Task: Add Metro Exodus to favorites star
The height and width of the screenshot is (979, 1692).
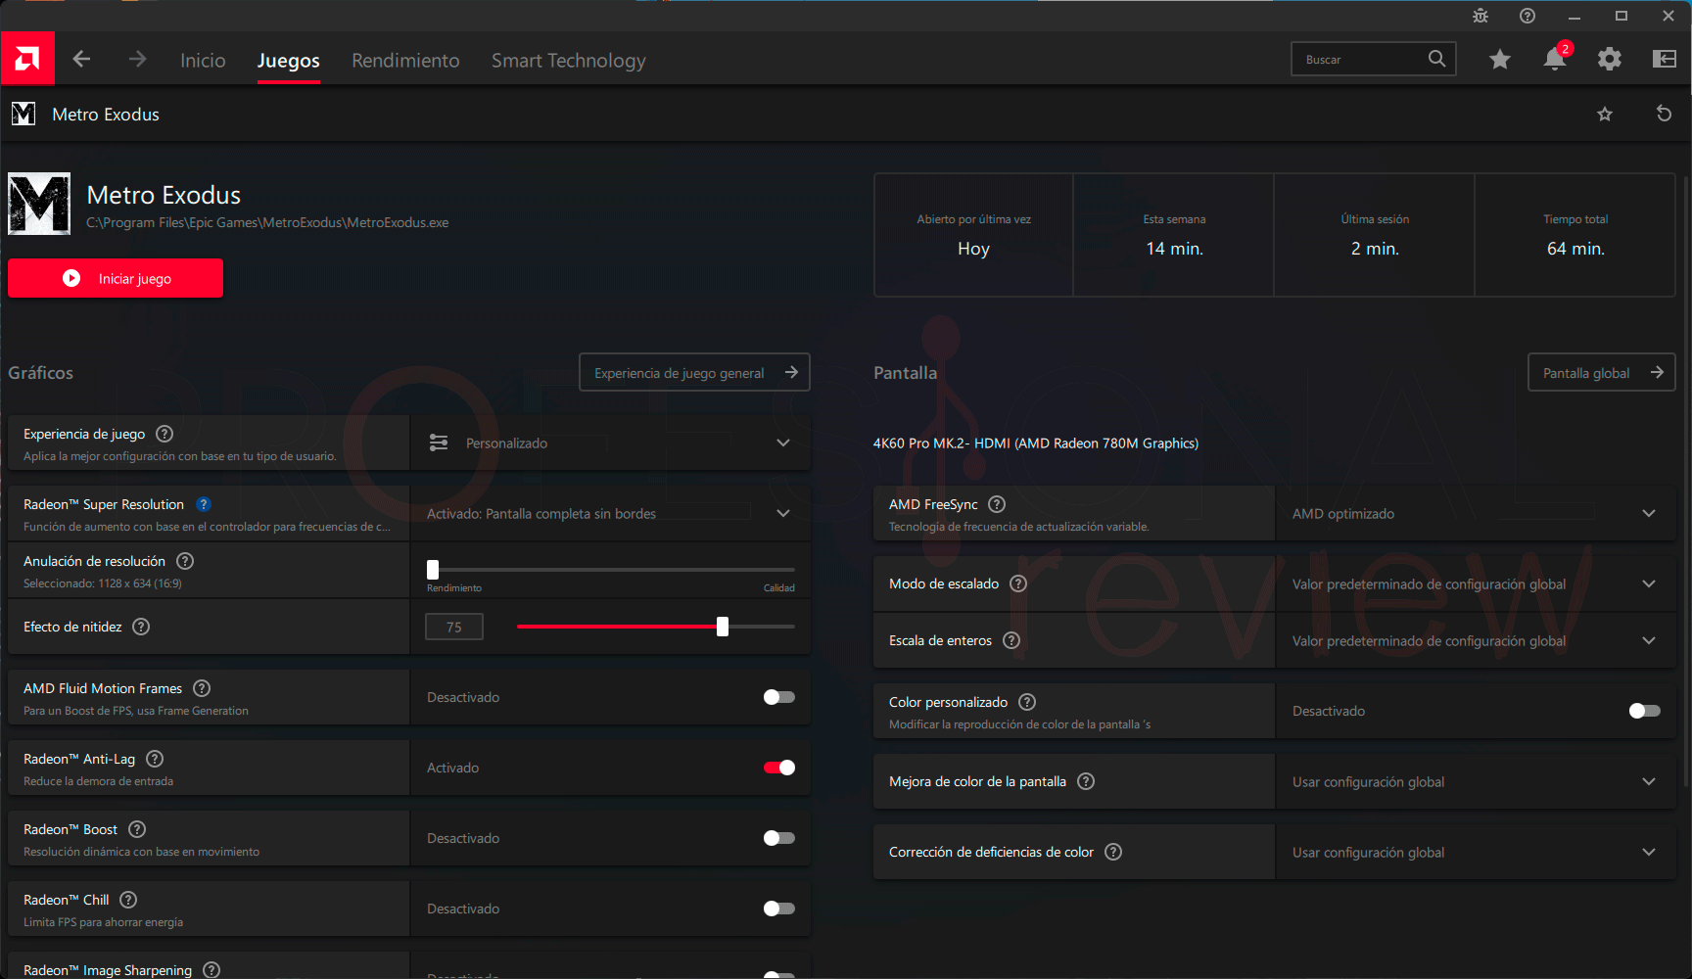Action: click(x=1605, y=114)
